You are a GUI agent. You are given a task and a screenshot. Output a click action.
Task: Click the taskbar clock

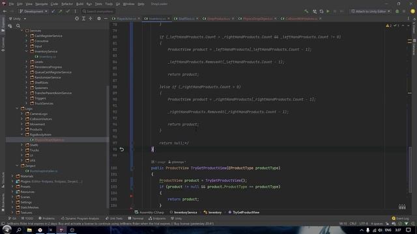tap(398, 230)
